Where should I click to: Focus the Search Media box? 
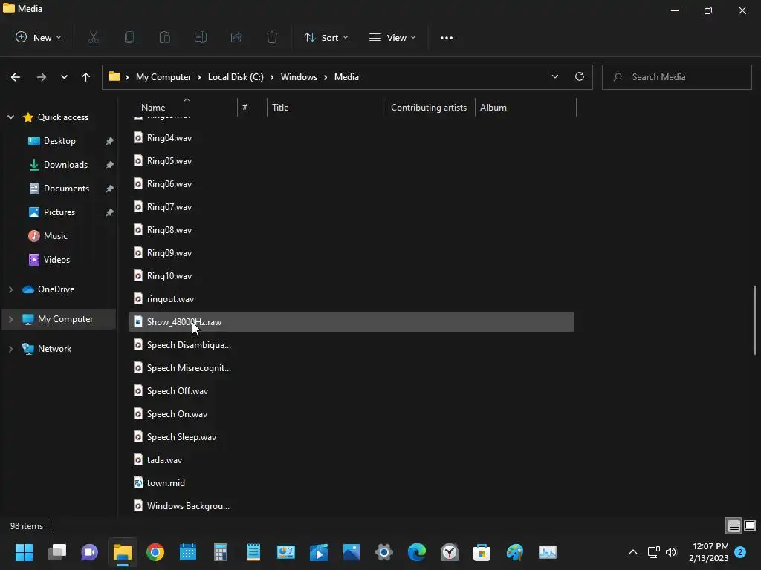click(677, 77)
